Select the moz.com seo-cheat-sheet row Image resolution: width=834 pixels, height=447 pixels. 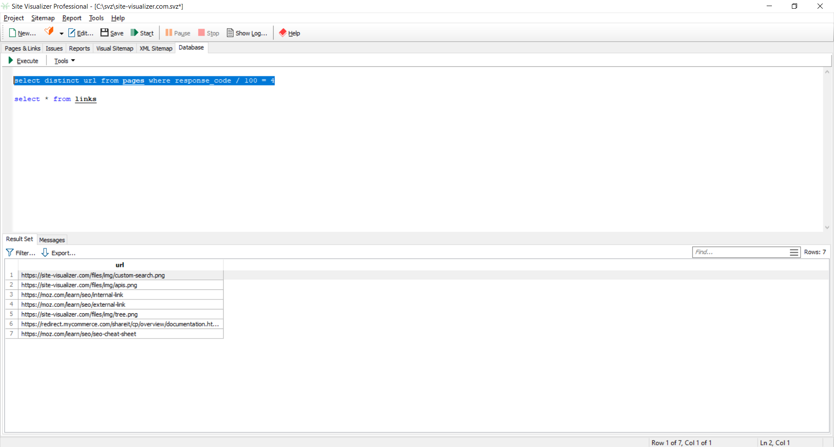[79, 334]
